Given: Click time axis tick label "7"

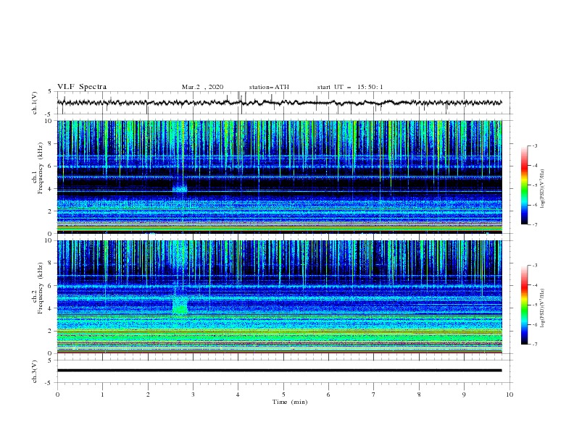Looking at the screenshot, I should pos(374,395).
